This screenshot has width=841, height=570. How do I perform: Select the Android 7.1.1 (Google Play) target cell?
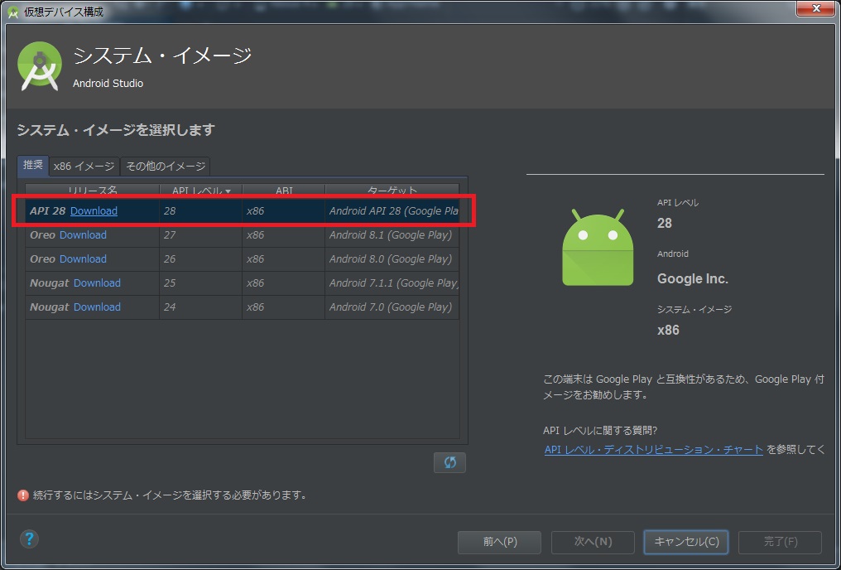point(392,283)
